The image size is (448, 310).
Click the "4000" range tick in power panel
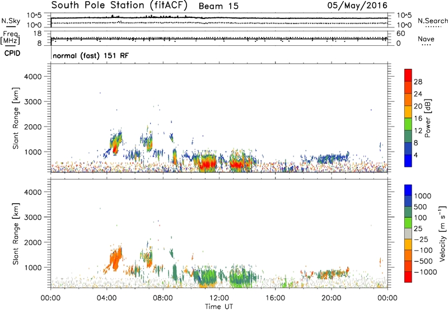[x=32, y=77]
